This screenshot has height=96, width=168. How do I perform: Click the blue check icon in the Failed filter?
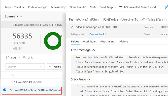50,67
